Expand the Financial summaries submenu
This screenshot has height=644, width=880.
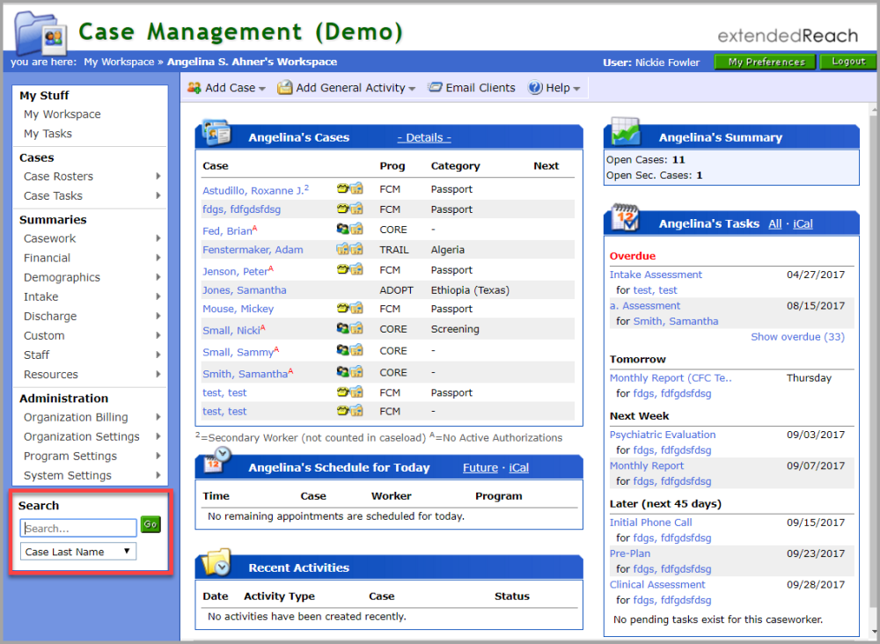click(158, 258)
